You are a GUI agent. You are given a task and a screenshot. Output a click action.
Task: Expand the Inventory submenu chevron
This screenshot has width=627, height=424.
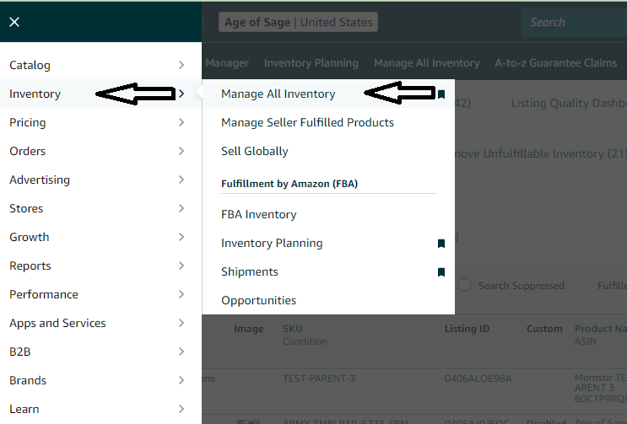click(x=181, y=94)
